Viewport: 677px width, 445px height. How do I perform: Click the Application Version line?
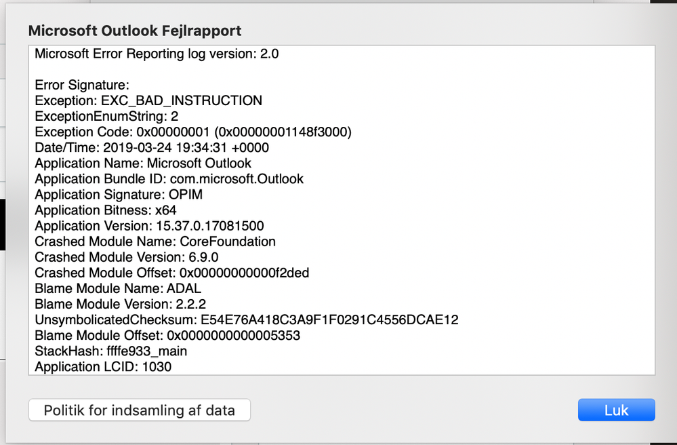[150, 226]
